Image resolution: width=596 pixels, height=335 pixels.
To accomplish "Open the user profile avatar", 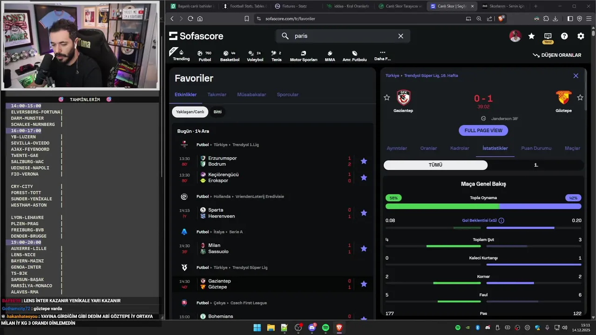I will (515, 36).
